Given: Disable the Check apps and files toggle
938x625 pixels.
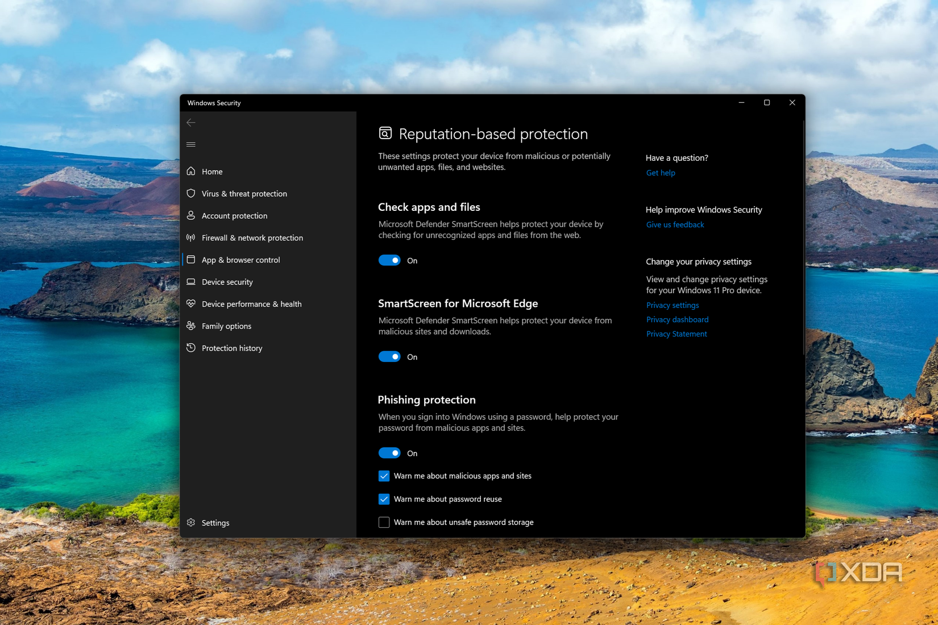Looking at the screenshot, I should pos(389,260).
